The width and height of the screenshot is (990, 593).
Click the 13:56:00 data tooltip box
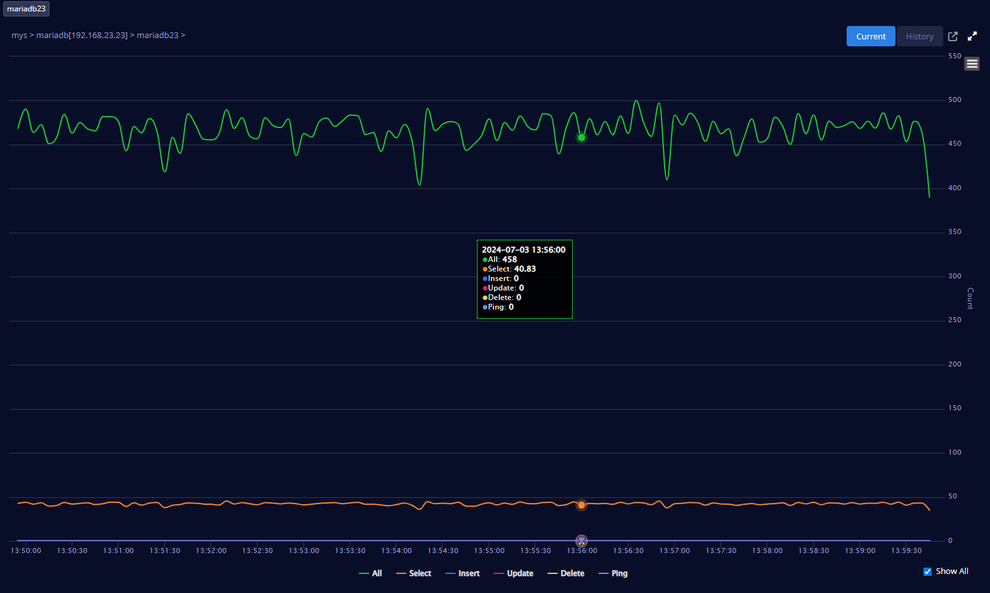click(x=524, y=279)
